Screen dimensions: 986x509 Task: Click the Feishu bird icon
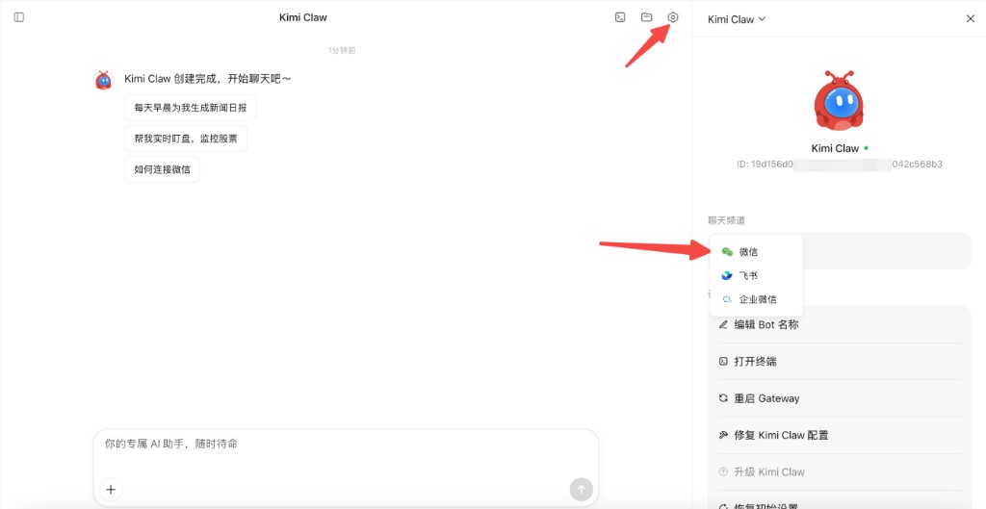(x=727, y=276)
